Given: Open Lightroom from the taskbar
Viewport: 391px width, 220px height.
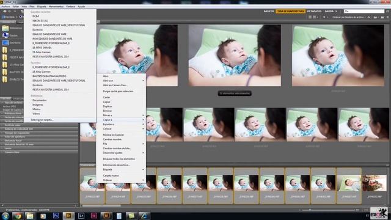Looking at the screenshot, I should 81,216.
